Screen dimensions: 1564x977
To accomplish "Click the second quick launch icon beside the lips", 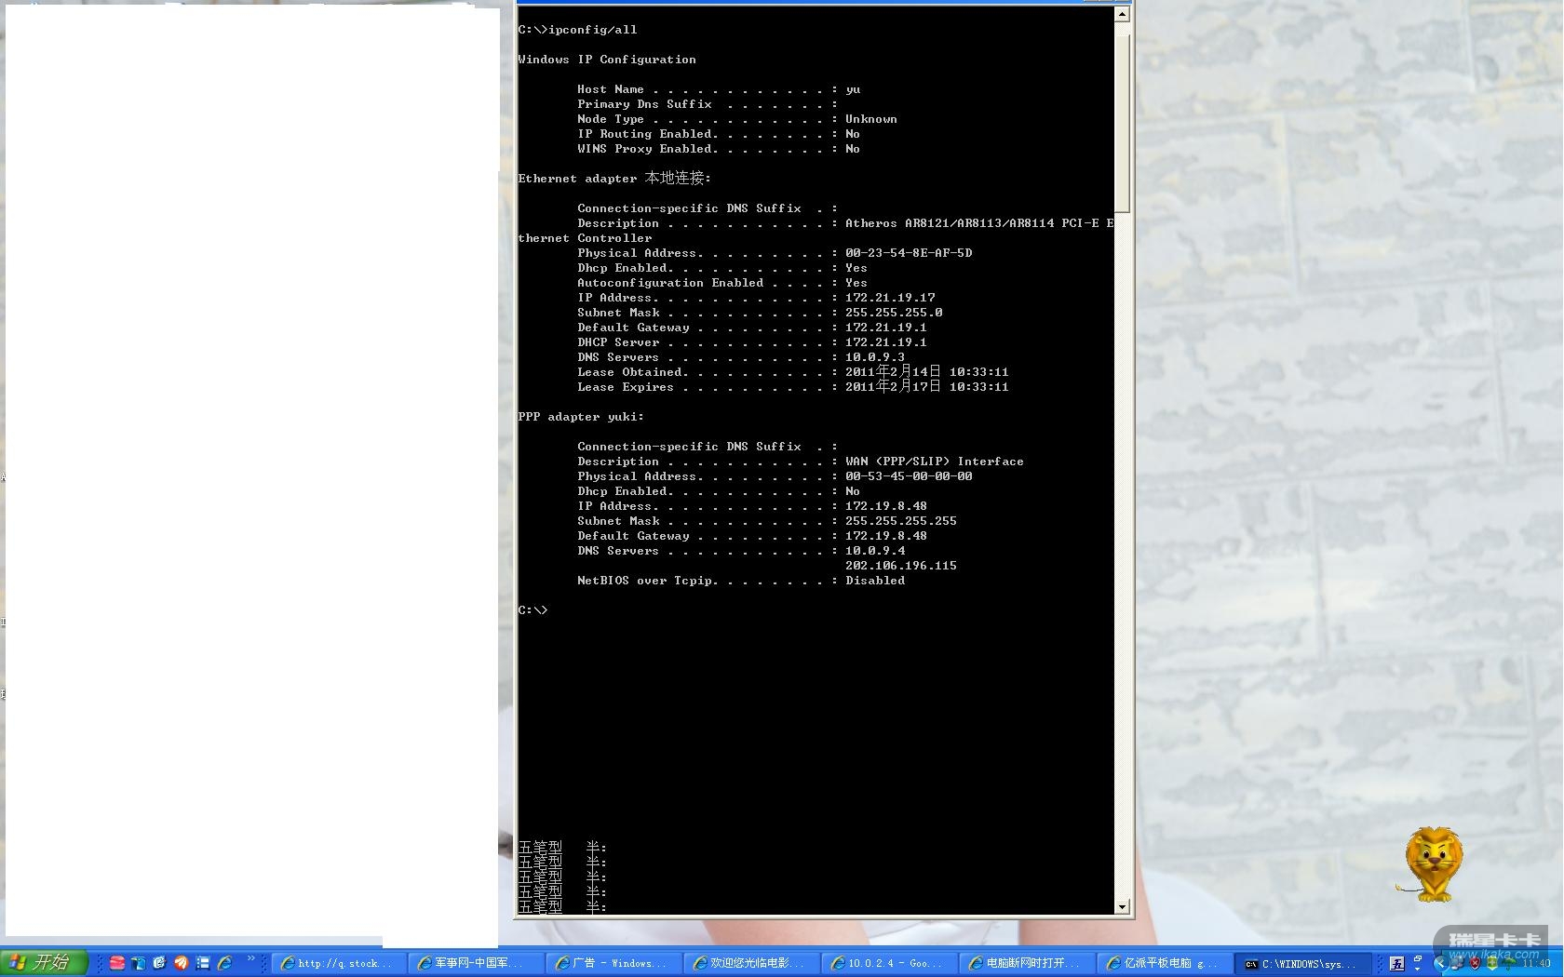I will coord(139,963).
